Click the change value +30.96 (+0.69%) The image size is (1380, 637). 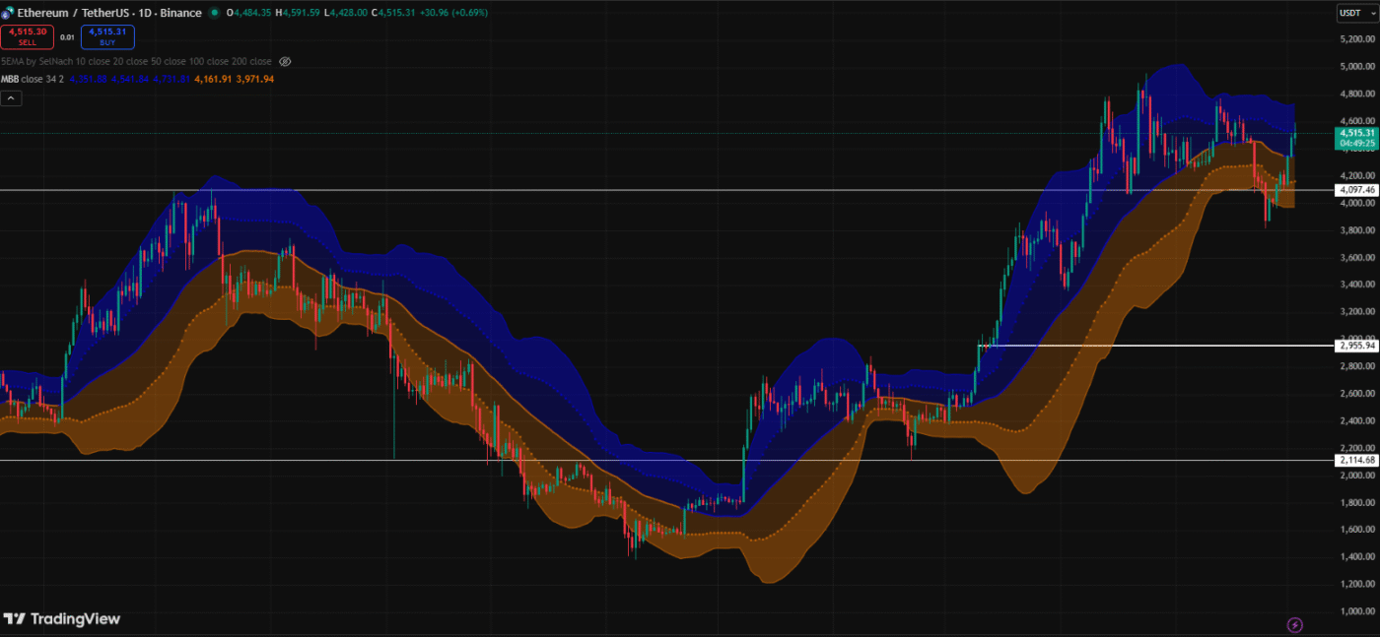point(452,13)
